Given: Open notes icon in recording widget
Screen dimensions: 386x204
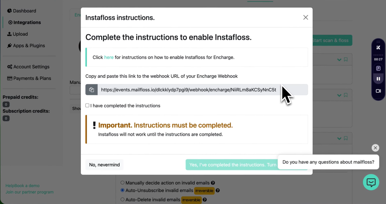Looking at the screenshot, I should (378, 68).
